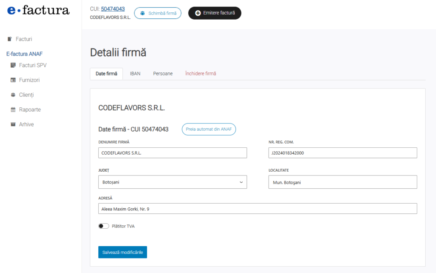
Task: Toggle the Plătitor TVA switch
Action: [x=103, y=226]
